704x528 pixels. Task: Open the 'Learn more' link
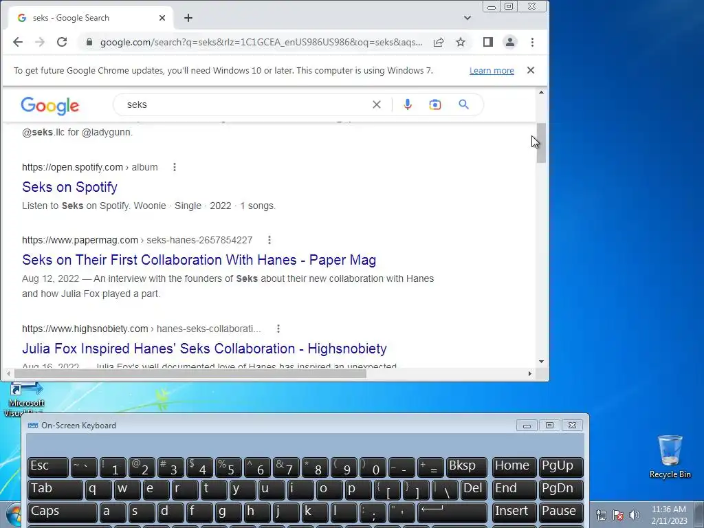492,71
